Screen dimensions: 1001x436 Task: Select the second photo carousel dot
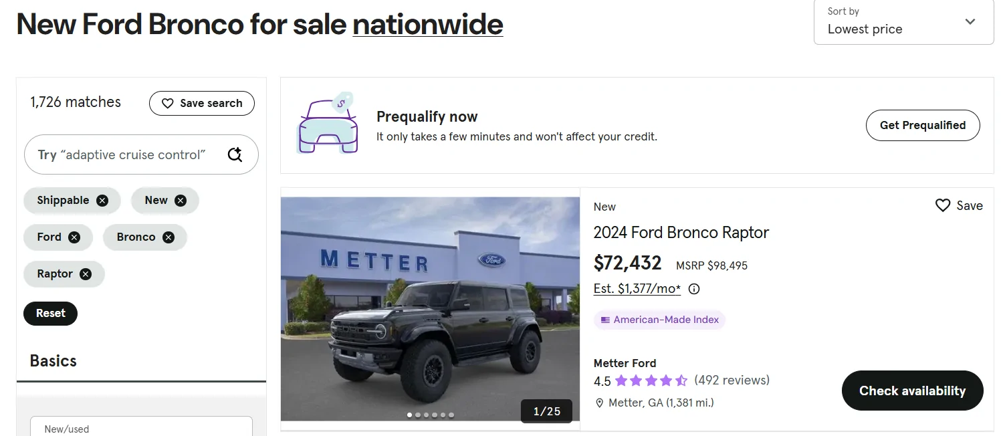pos(418,415)
